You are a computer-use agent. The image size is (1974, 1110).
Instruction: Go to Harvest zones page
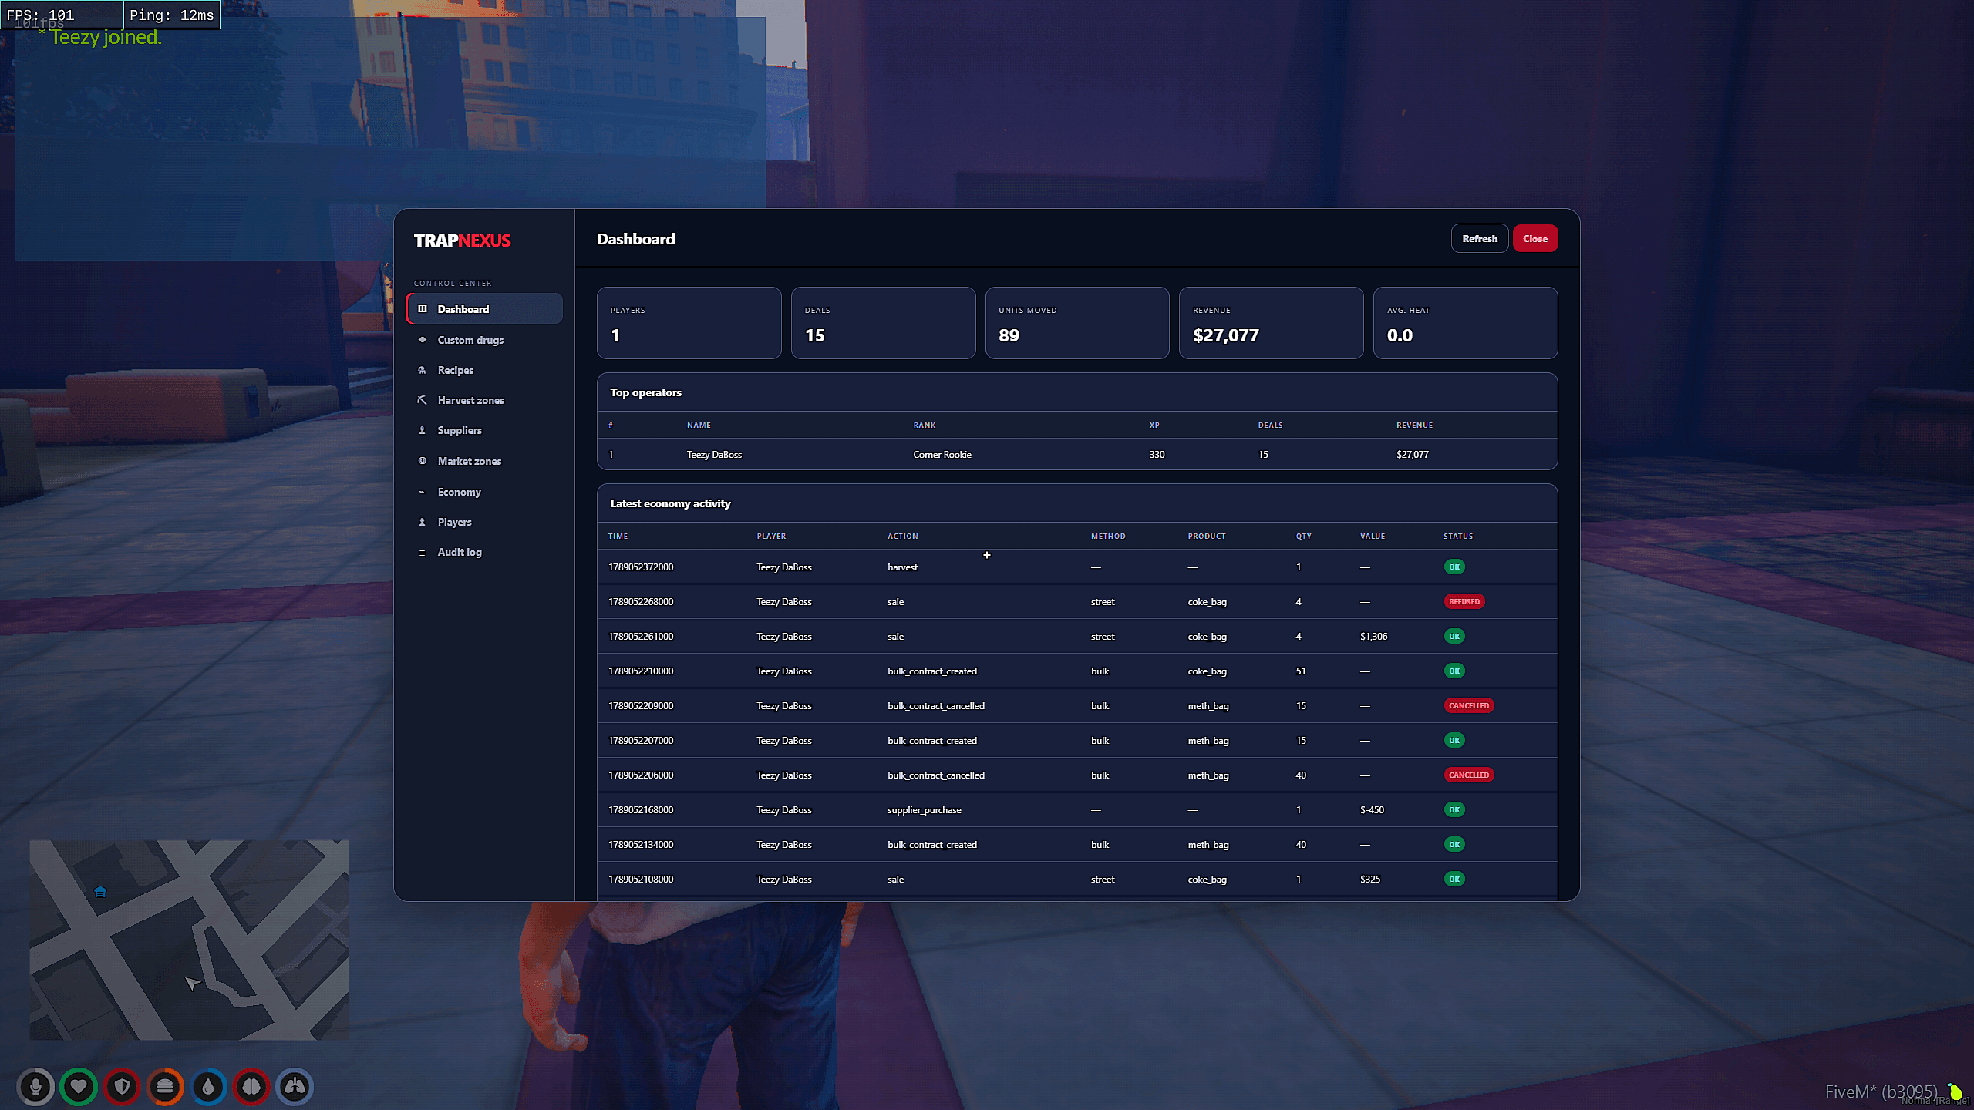(484, 400)
